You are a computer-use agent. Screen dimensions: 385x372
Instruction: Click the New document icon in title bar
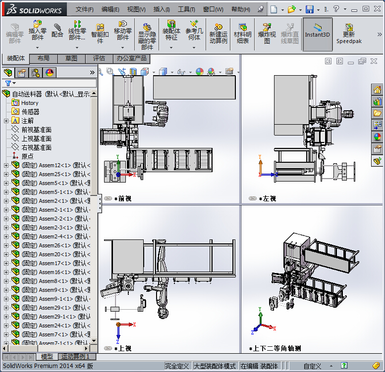point(274,9)
